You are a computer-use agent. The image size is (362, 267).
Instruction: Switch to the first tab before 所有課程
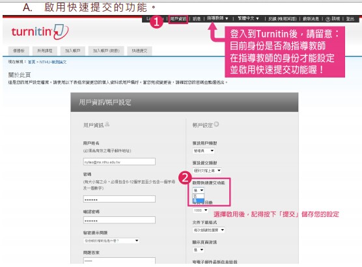click(x=19, y=51)
